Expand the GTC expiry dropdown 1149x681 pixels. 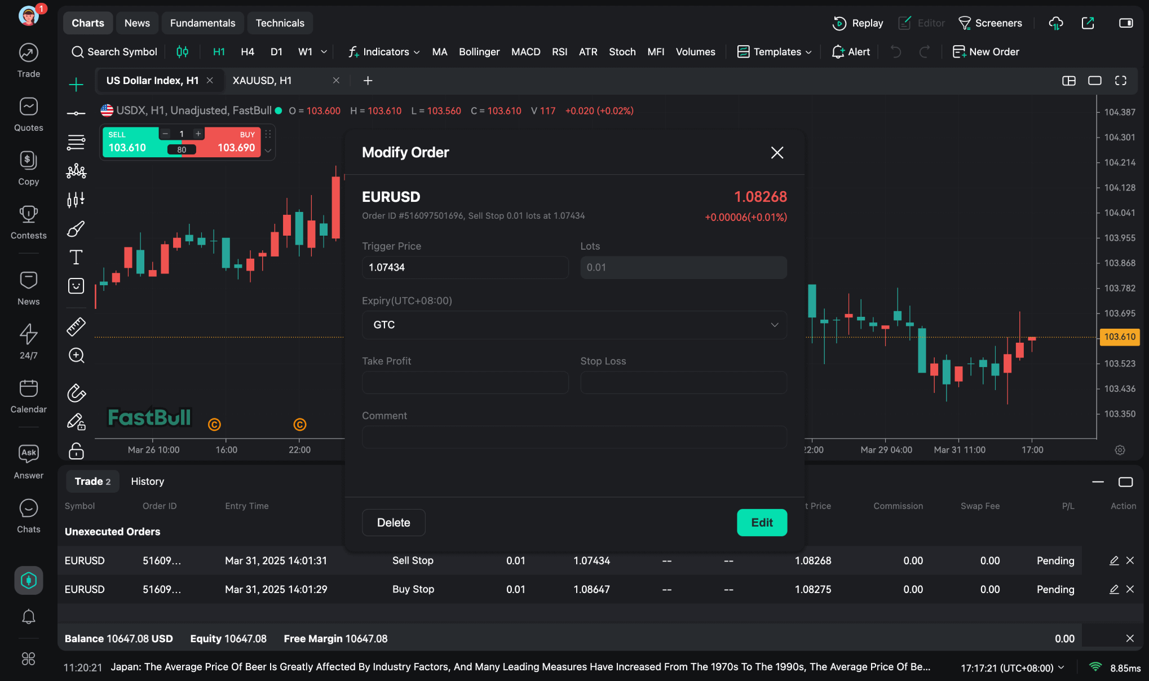point(574,325)
